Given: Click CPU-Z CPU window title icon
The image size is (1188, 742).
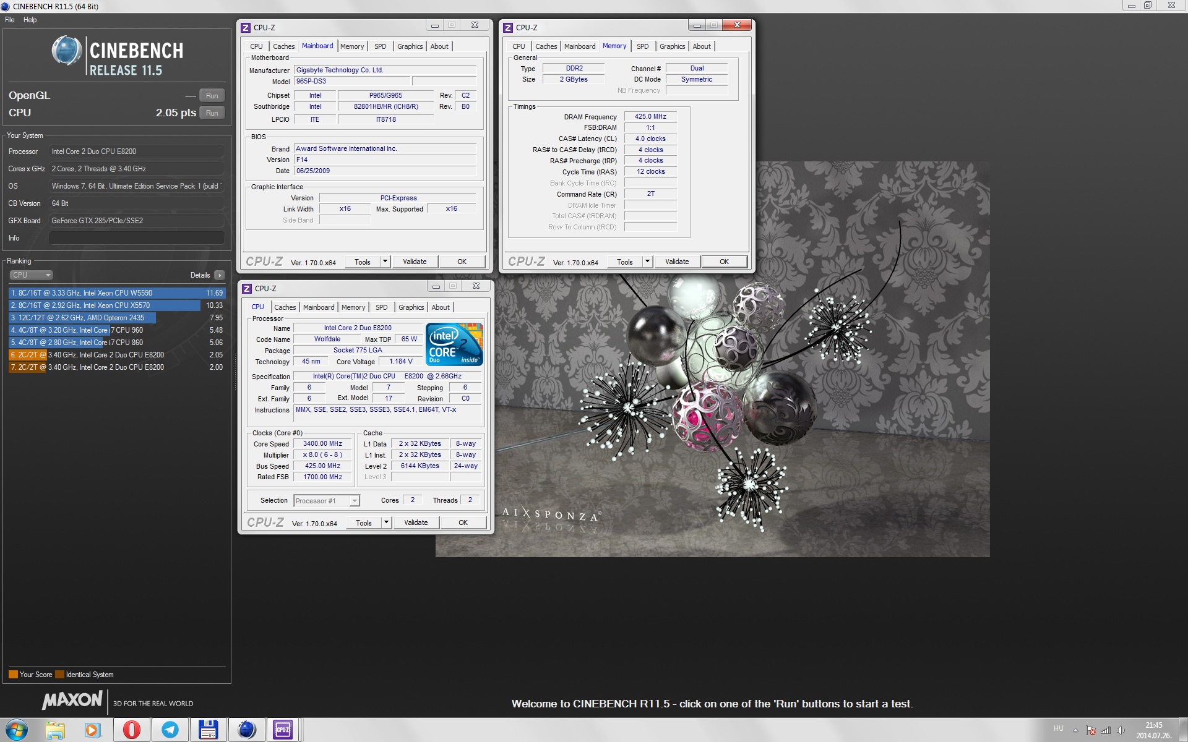Looking at the screenshot, I should click(x=247, y=288).
